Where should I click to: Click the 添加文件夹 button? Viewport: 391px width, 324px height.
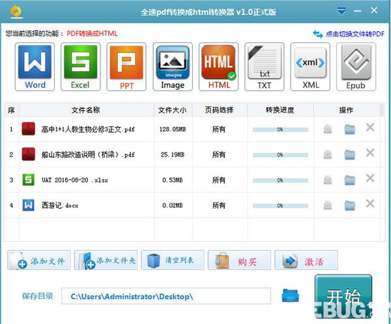(x=106, y=260)
